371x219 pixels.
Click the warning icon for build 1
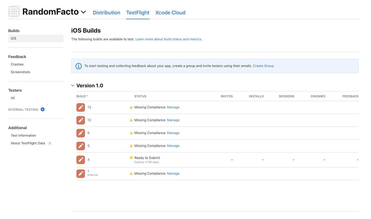131,174
